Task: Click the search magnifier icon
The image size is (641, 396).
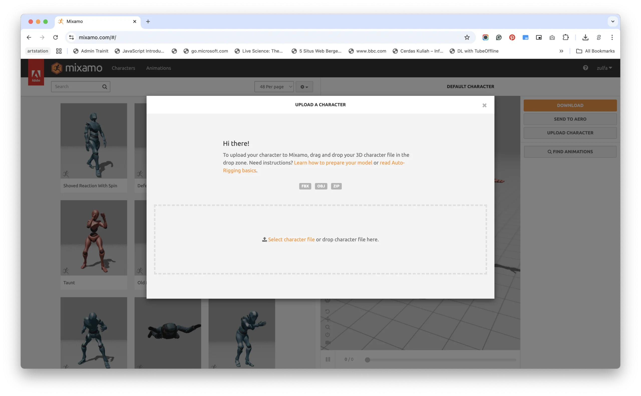Action: coord(104,87)
